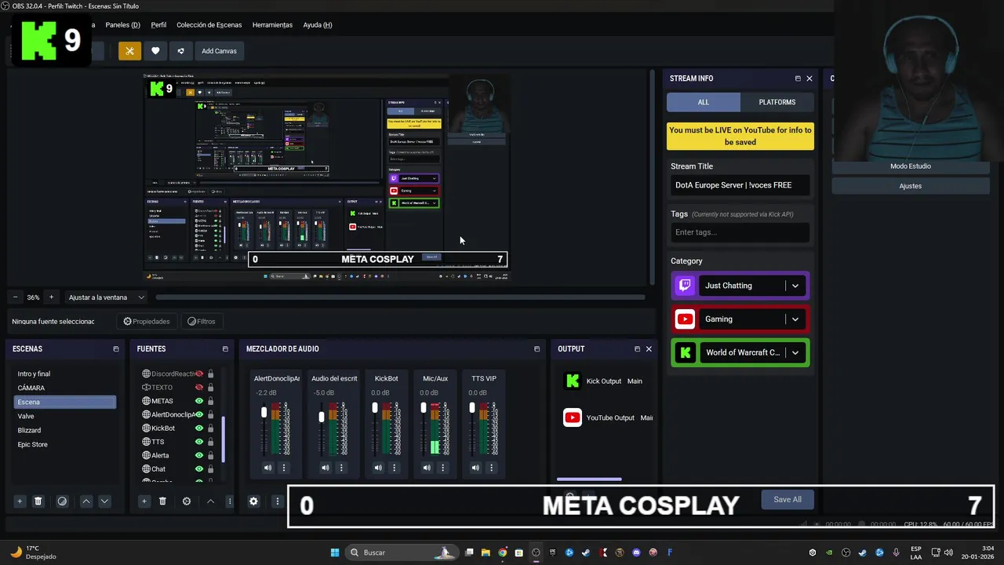
Task: Show the DiscordReactive source visibility
Action: tap(199, 374)
